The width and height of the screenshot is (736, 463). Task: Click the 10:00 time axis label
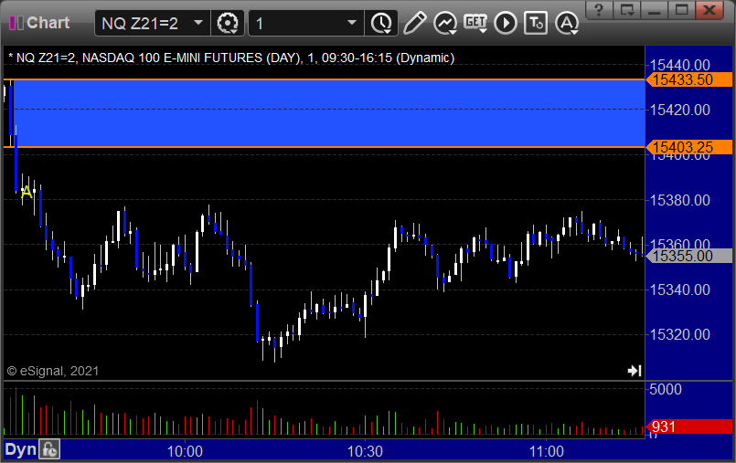(185, 451)
